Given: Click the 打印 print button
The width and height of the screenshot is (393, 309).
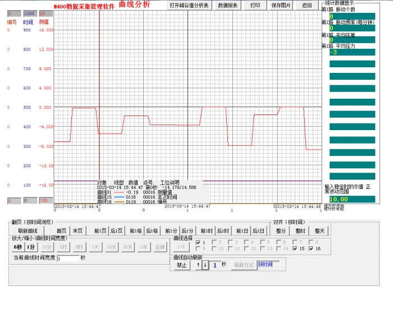Looking at the screenshot, I should [x=255, y=5].
